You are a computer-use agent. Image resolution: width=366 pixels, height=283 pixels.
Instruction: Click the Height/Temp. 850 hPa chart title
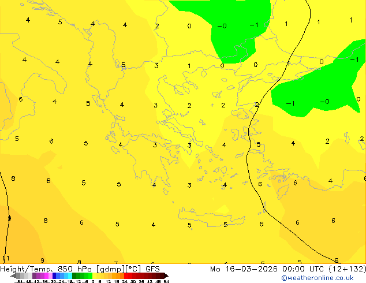(80, 269)
